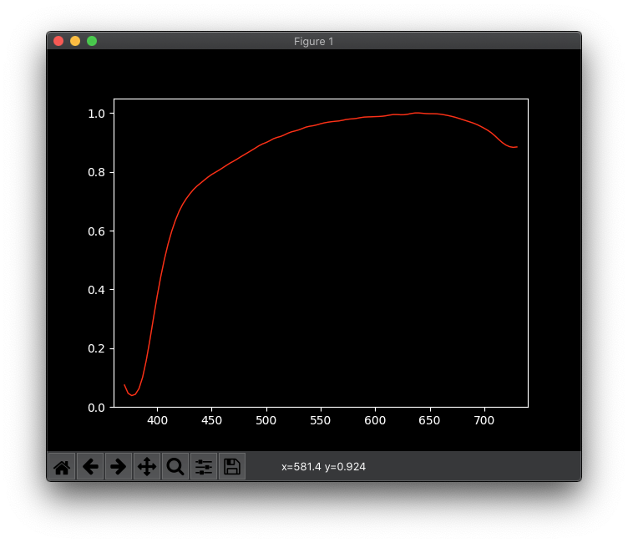
Task: Minimize the window with the yellow button
Action: point(75,41)
